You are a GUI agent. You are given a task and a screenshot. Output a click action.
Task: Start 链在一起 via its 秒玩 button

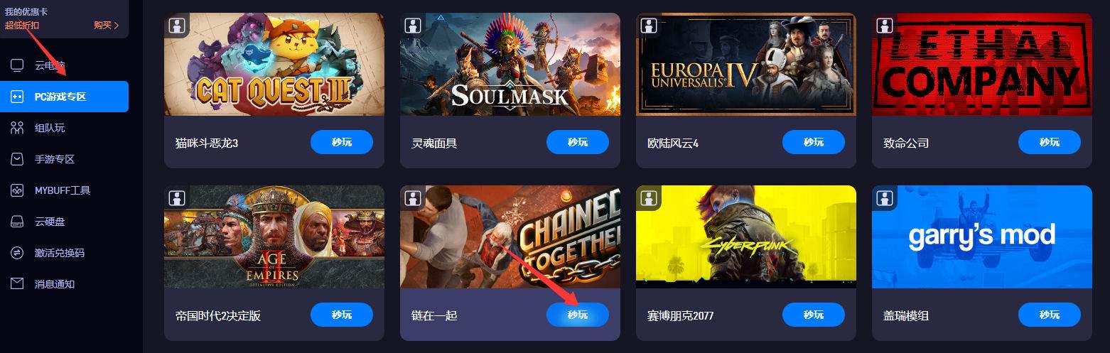578,315
